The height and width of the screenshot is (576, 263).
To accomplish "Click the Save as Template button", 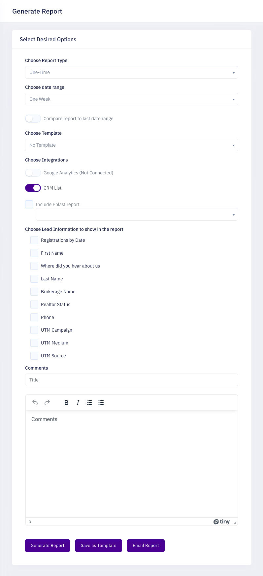I will click(99, 546).
